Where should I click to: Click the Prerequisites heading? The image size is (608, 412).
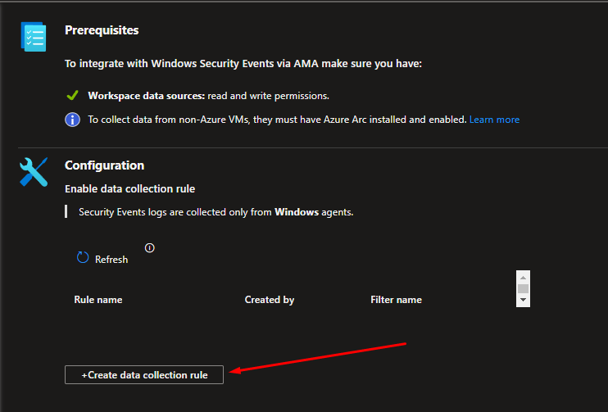point(102,30)
